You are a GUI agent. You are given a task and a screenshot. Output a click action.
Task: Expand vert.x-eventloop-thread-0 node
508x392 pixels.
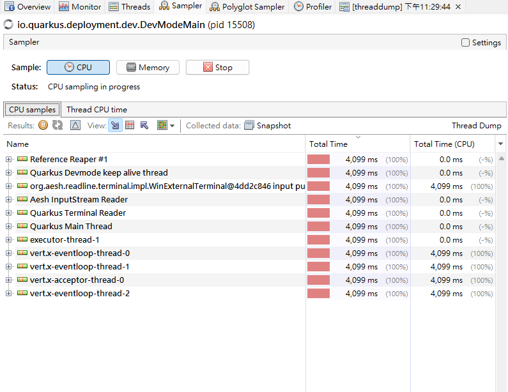(x=8, y=253)
